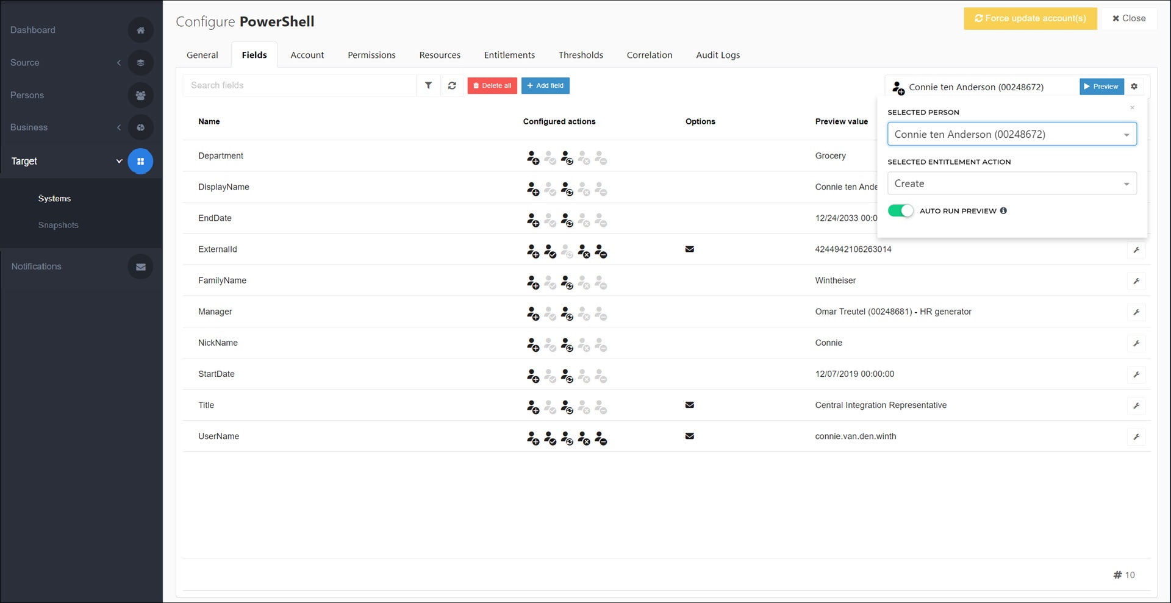Open the Systems sidebar link
The height and width of the screenshot is (603, 1171).
pyautogui.click(x=54, y=199)
